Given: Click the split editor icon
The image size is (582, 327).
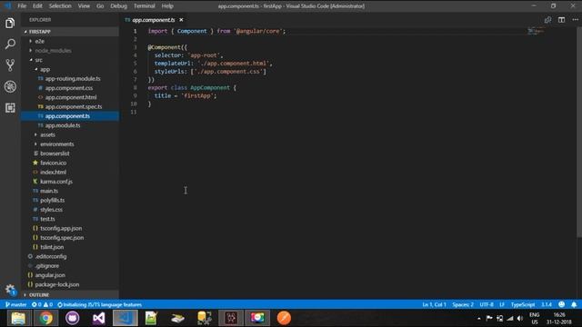Looking at the screenshot, I should (x=561, y=20).
